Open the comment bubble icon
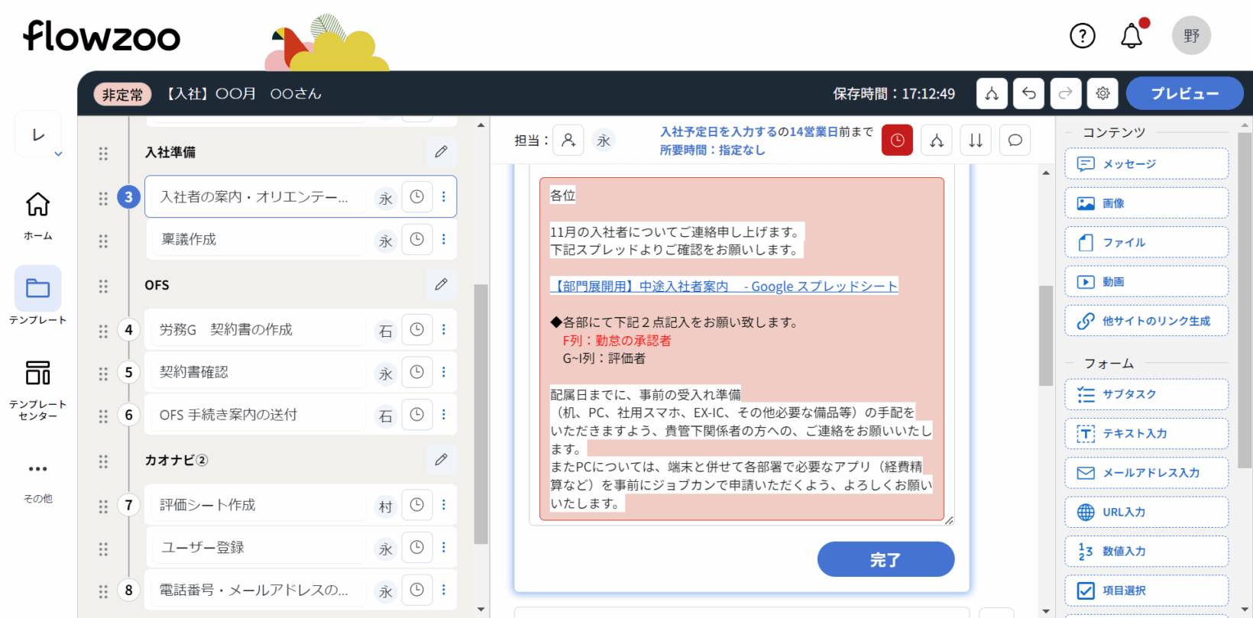The height and width of the screenshot is (618, 1253). [x=1015, y=141]
